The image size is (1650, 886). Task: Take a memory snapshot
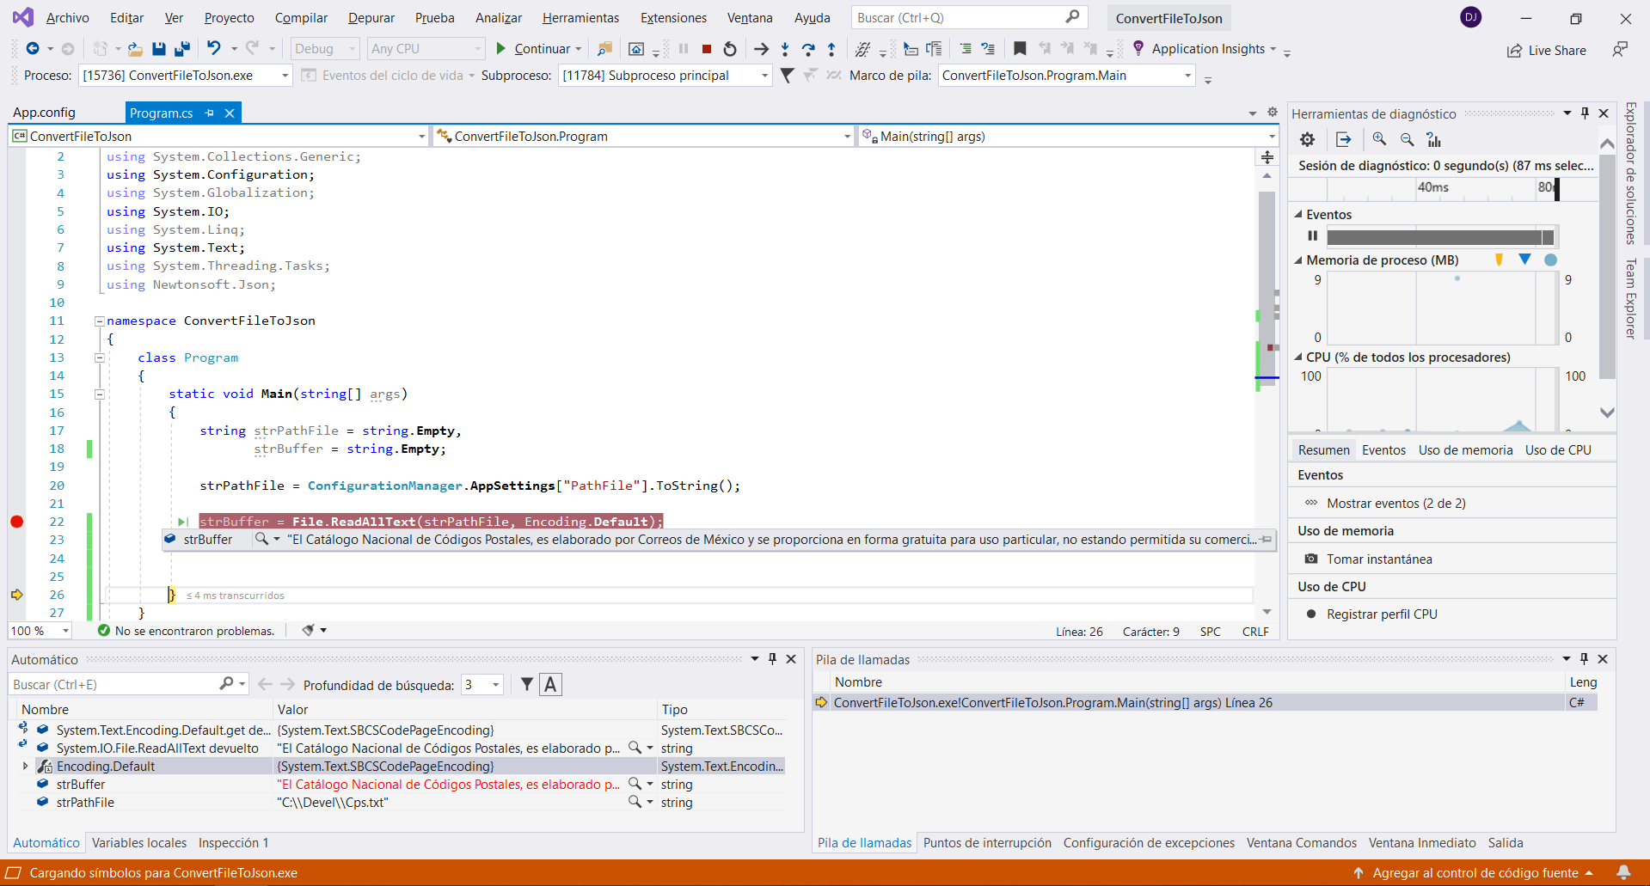[x=1378, y=559]
